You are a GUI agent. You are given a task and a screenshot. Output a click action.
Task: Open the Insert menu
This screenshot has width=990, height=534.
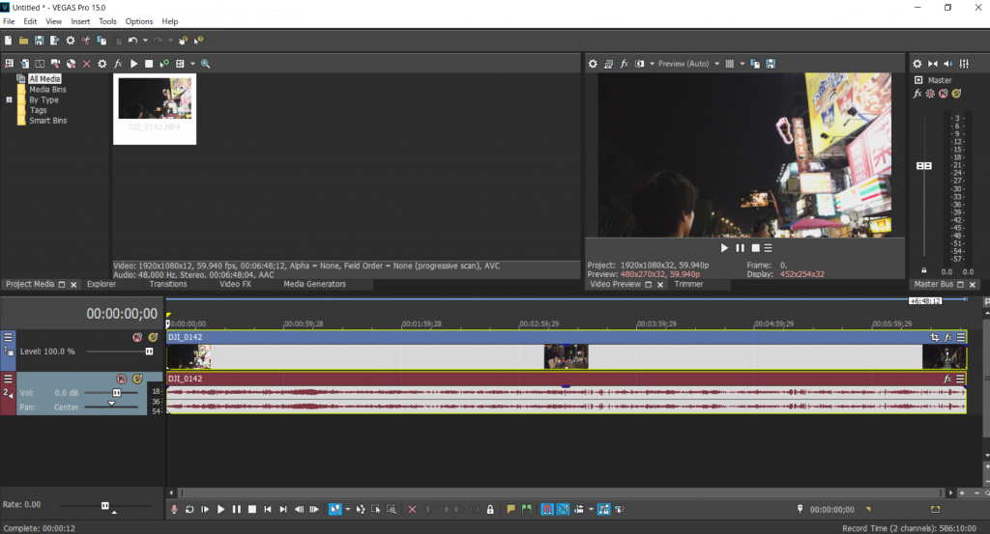click(x=80, y=21)
